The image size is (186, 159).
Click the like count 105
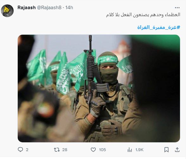click(x=102, y=150)
